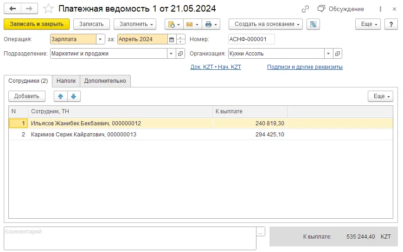The image size is (403, 252).
Task: Open the email send envelope icon
Action: point(192,24)
